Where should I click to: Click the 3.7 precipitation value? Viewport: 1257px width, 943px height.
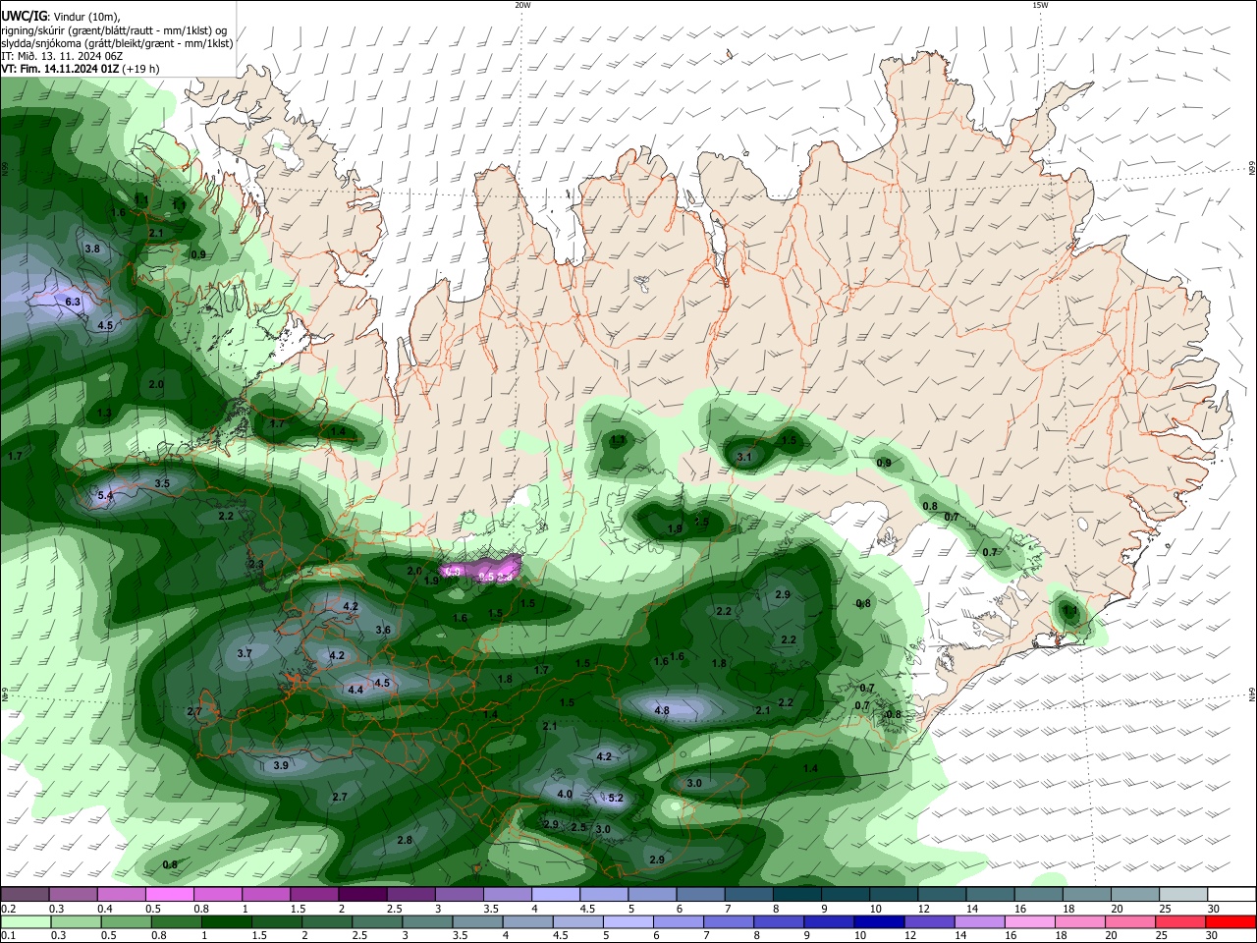point(246,653)
